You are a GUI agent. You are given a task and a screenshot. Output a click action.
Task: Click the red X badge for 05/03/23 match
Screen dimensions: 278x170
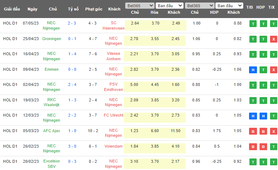pos(274,131)
